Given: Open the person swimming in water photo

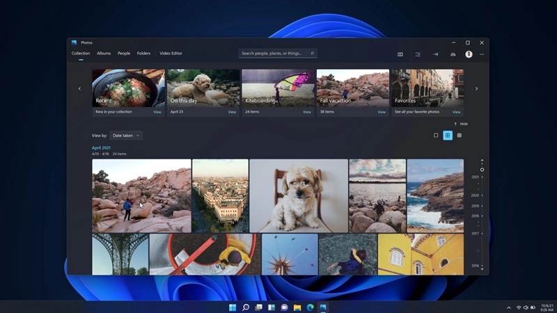Looking at the screenshot, I should [x=347, y=255].
